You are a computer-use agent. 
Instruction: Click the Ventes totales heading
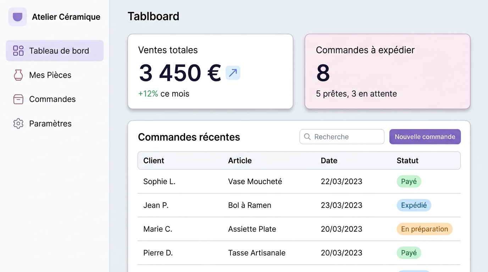(168, 50)
